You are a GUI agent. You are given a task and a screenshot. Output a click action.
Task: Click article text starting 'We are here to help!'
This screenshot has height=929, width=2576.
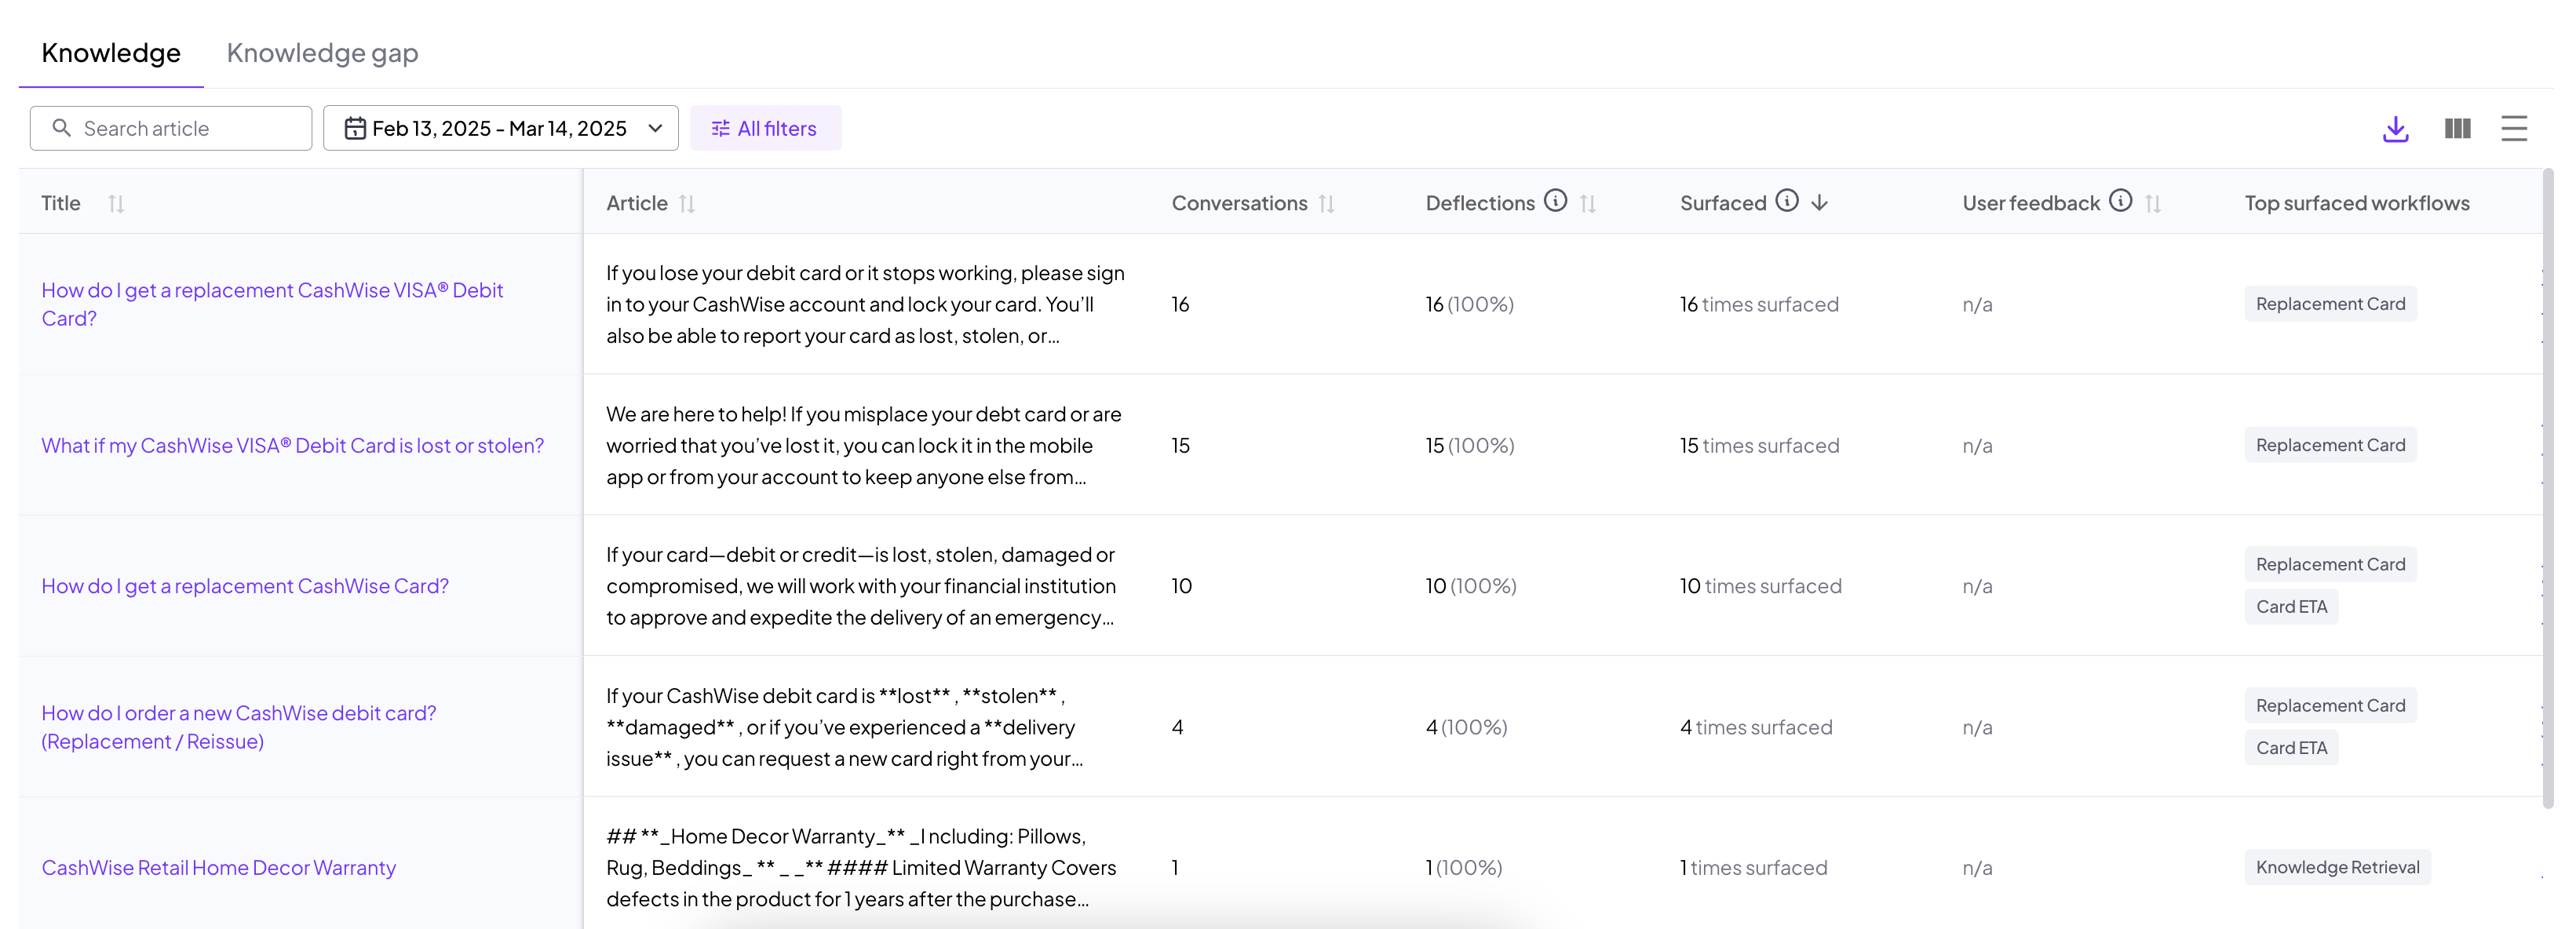(x=864, y=446)
